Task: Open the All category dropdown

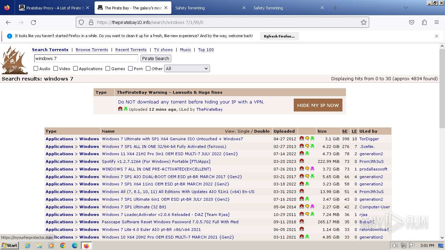Action: pyautogui.click(x=187, y=68)
